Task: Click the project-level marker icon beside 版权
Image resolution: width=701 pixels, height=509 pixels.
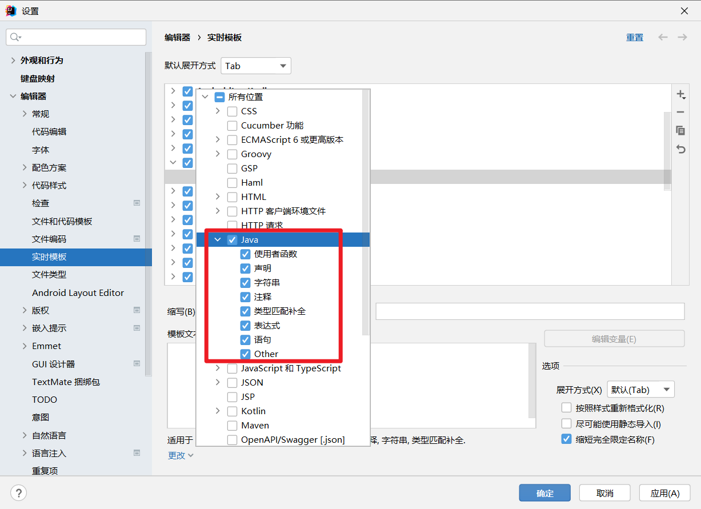Action: 137,310
